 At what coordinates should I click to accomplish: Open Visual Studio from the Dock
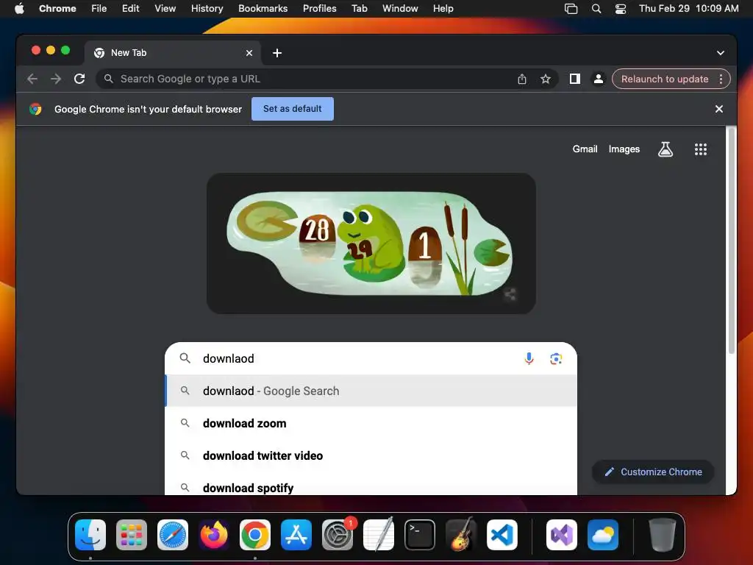(x=561, y=535)
